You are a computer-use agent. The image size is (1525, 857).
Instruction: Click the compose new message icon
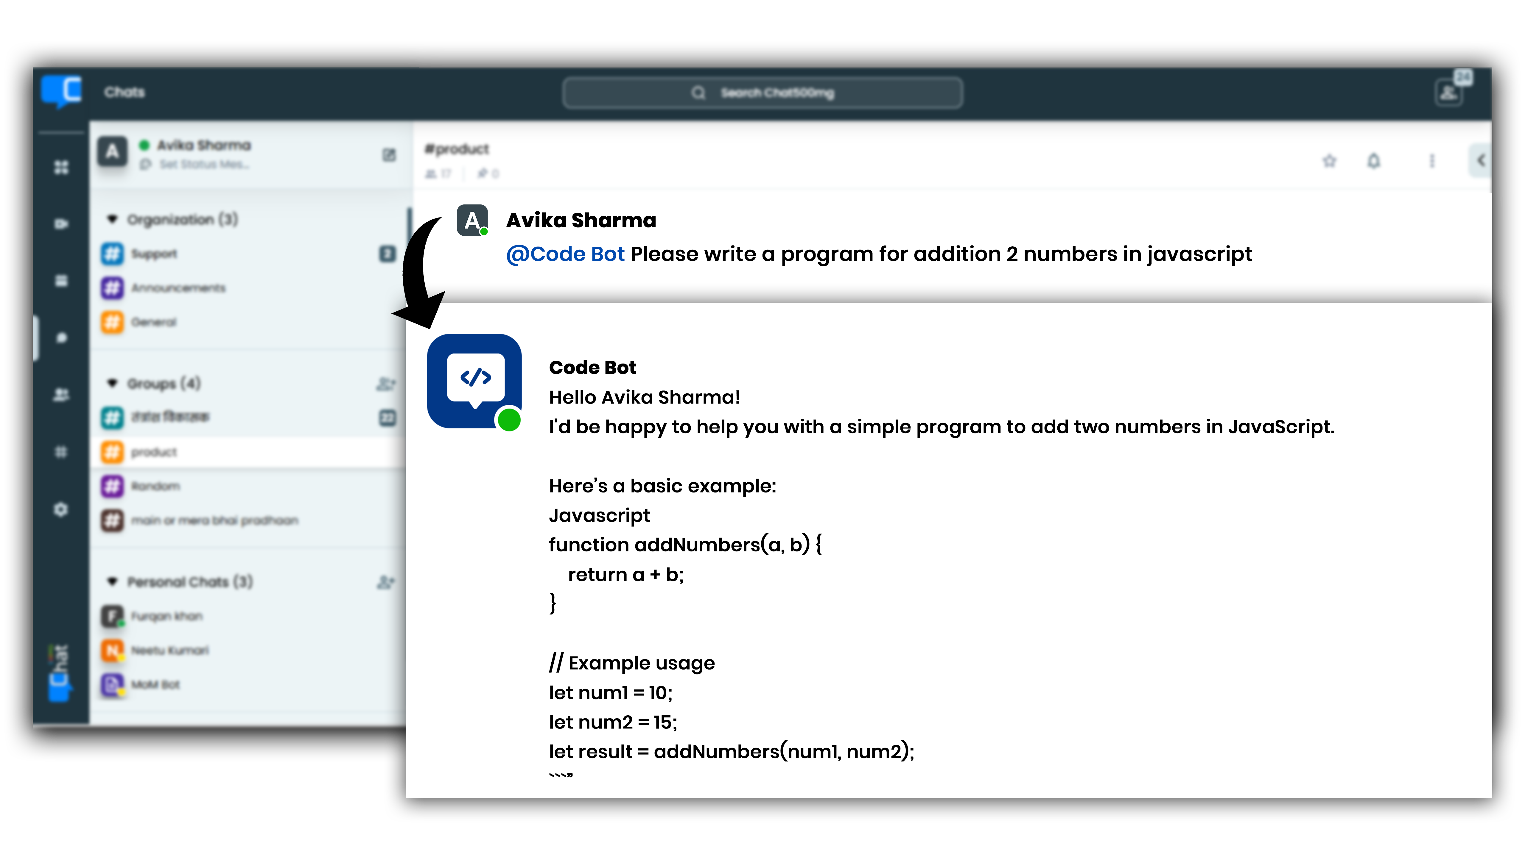pyautogui.click(x=389, y=155)
